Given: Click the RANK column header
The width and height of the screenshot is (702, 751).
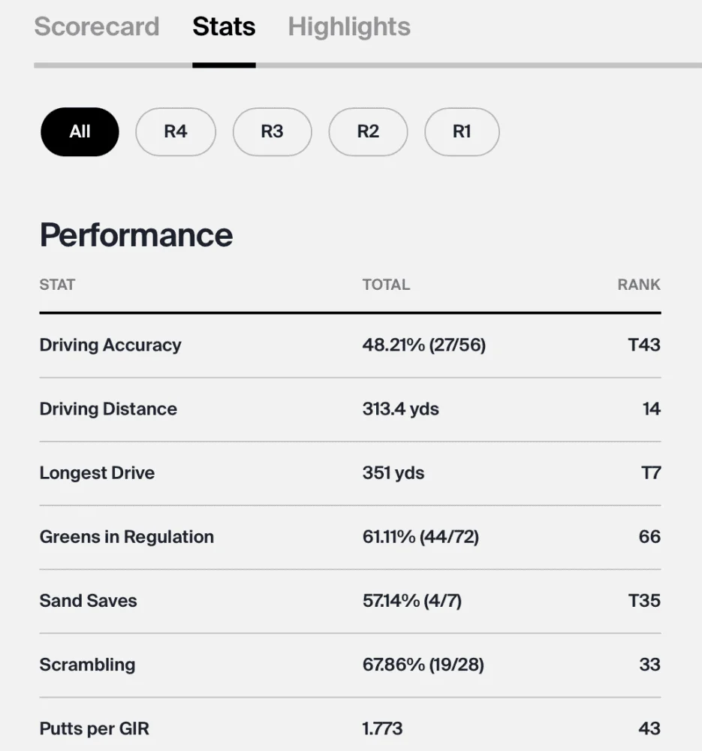Looking at the screenshot, I should click(x=639, y=285).
